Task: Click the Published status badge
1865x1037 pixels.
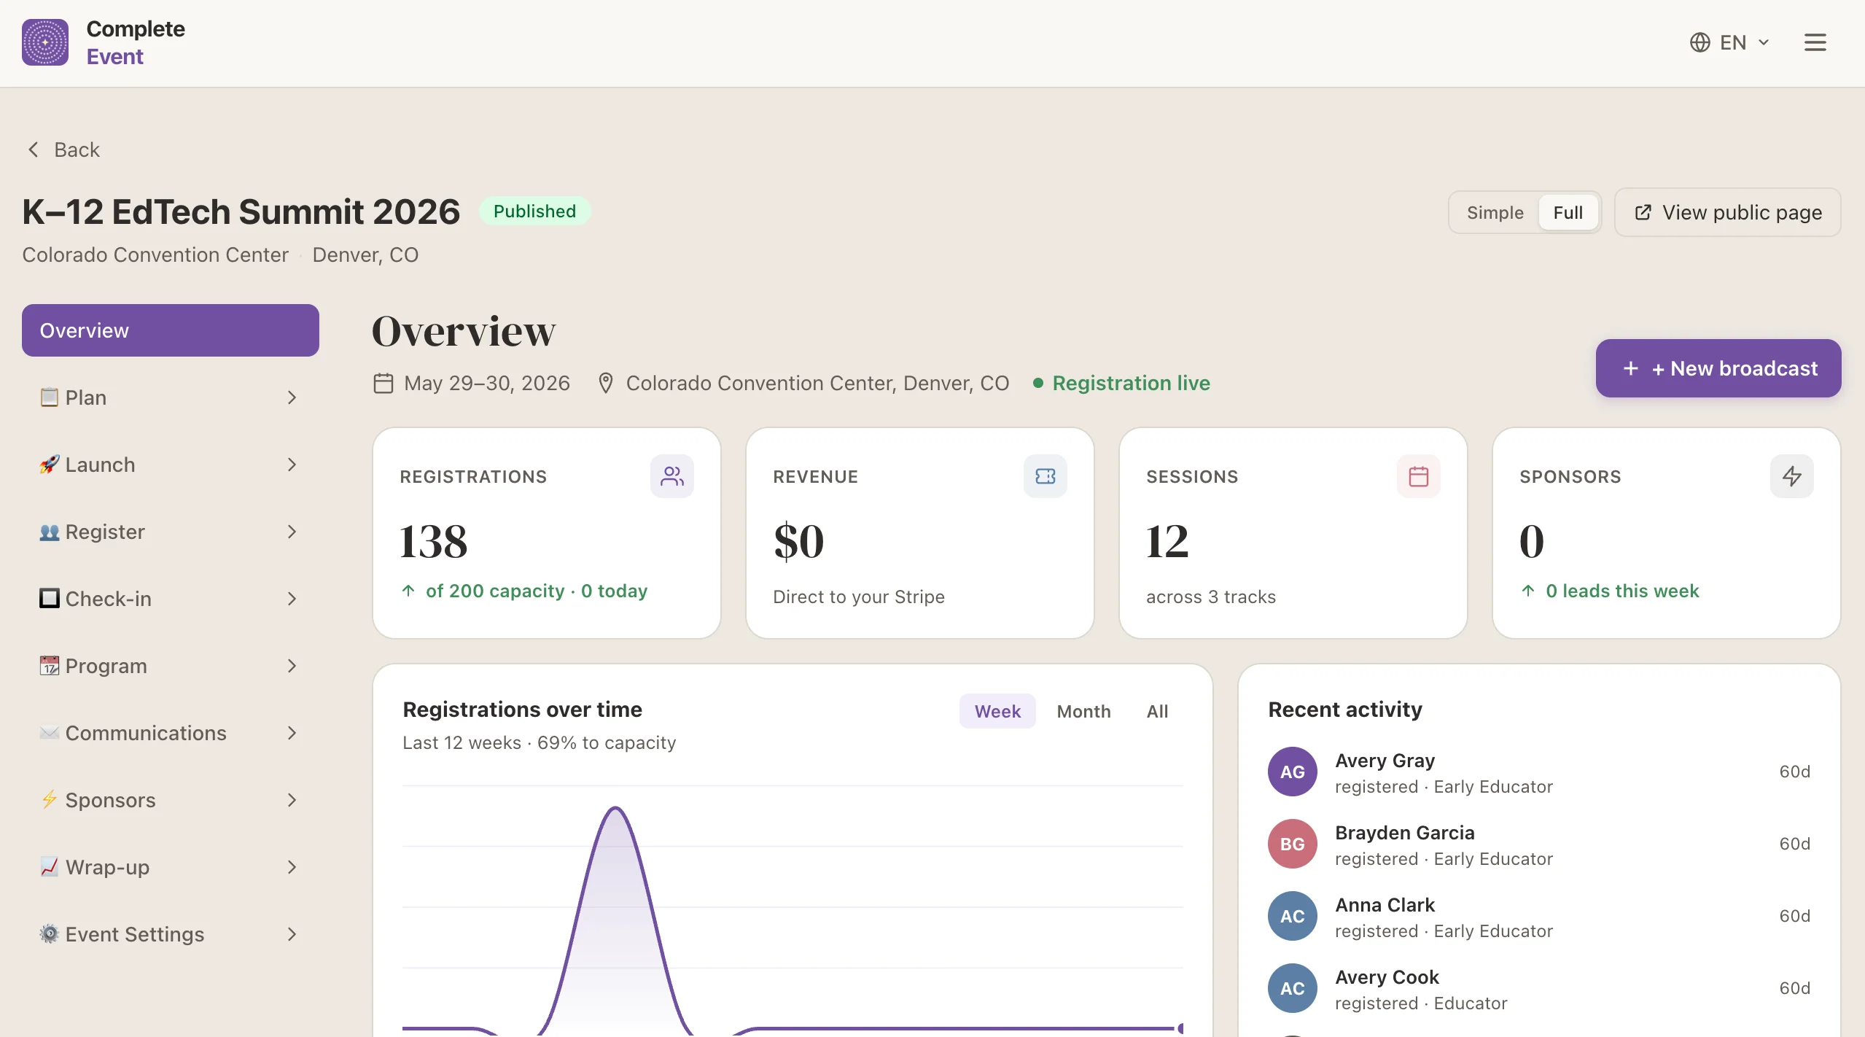Action: [x=534, y=211]
